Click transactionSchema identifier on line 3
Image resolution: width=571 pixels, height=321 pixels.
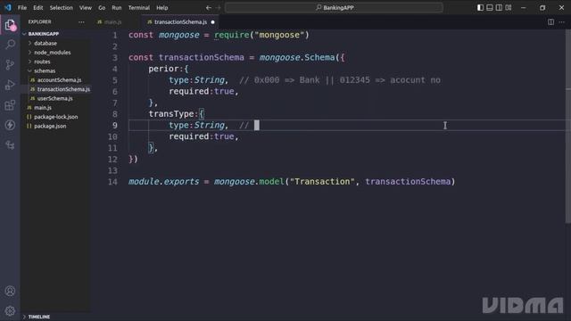(x=202, y=57)
